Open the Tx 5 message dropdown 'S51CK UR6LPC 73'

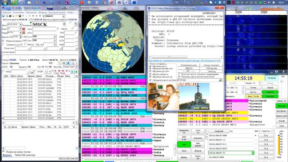click(253, 153)
